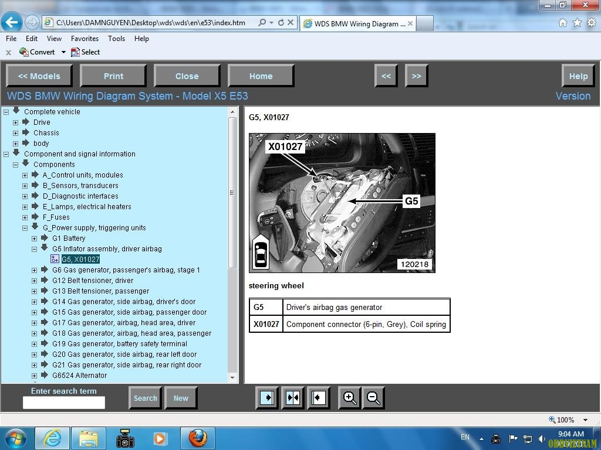Screen dimensions: 601x450
Task: Click the network tray icon
Action: coord(528,438)
